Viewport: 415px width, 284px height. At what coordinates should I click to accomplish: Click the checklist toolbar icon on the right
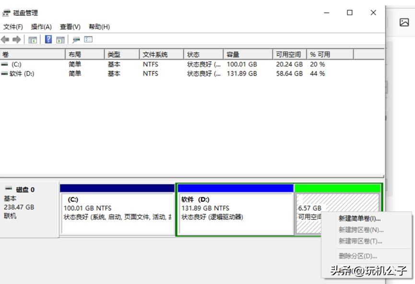tap(87, 39)
